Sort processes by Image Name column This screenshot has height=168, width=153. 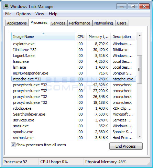click(x=43, y=37)
